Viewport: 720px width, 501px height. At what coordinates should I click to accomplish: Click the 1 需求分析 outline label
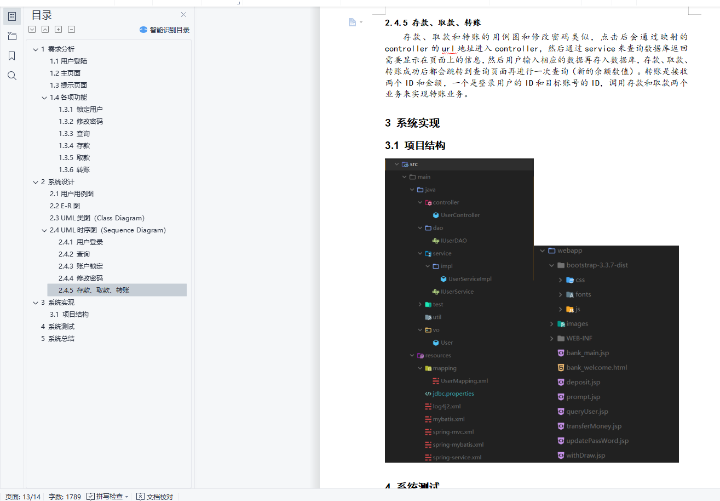point(57,49)
